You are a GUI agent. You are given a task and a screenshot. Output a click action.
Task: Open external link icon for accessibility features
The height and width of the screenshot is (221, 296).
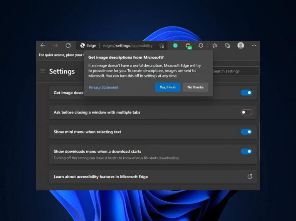point(250,176)
